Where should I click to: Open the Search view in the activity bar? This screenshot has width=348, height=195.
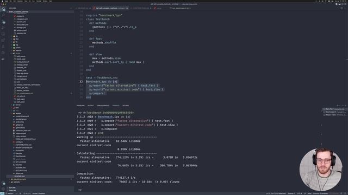click(3, 16)
